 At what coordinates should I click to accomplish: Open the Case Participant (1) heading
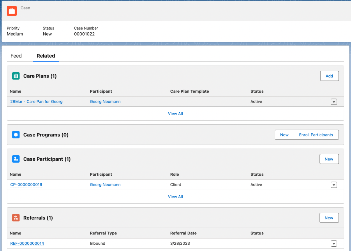pyautogui.click(x=47, y=159)
